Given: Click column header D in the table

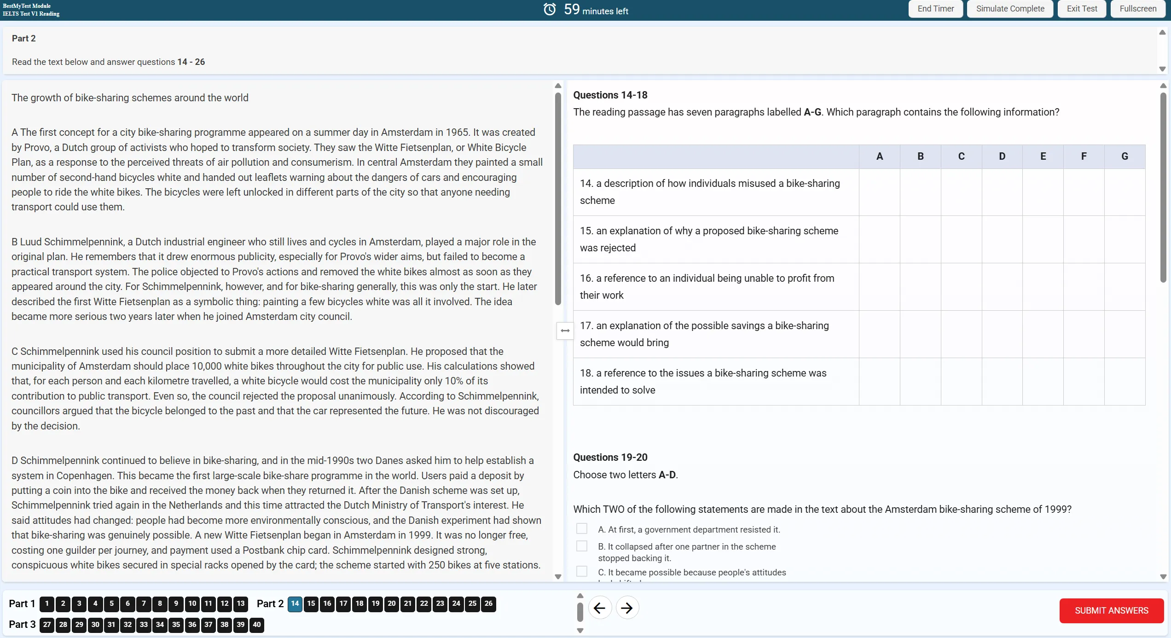Looking at the screenshot, I should click(1002, 156).
